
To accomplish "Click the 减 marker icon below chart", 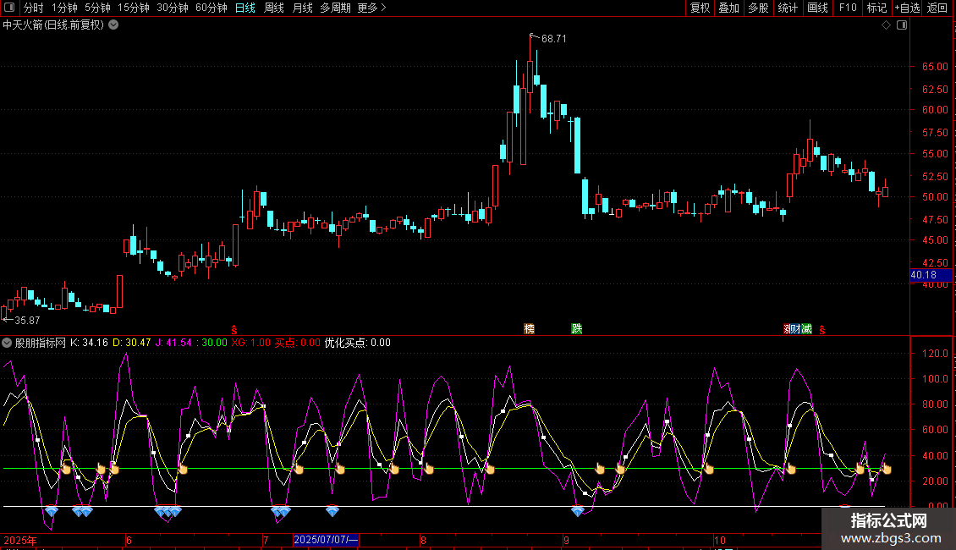I will [806, 328].
